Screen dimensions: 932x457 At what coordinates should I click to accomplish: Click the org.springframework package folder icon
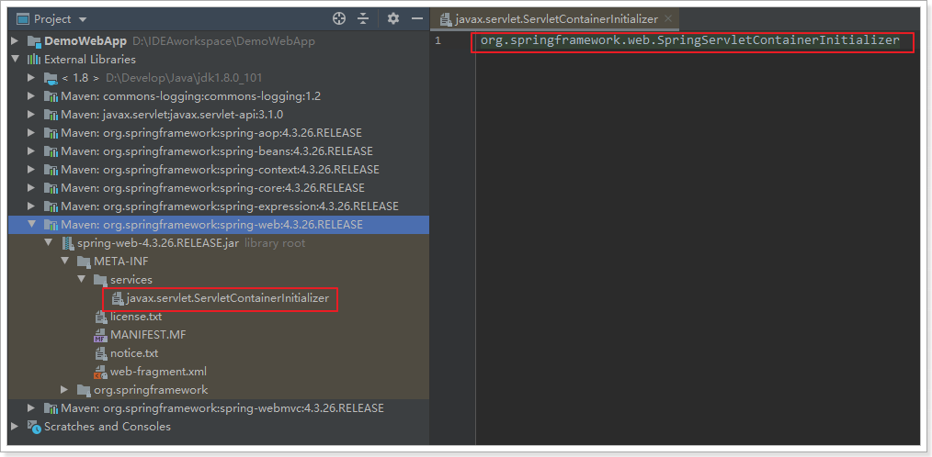click(x=84, y=390)
